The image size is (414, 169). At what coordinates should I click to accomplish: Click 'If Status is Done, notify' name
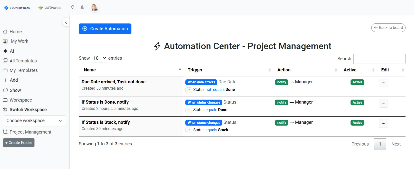click(x=105, y=102)
